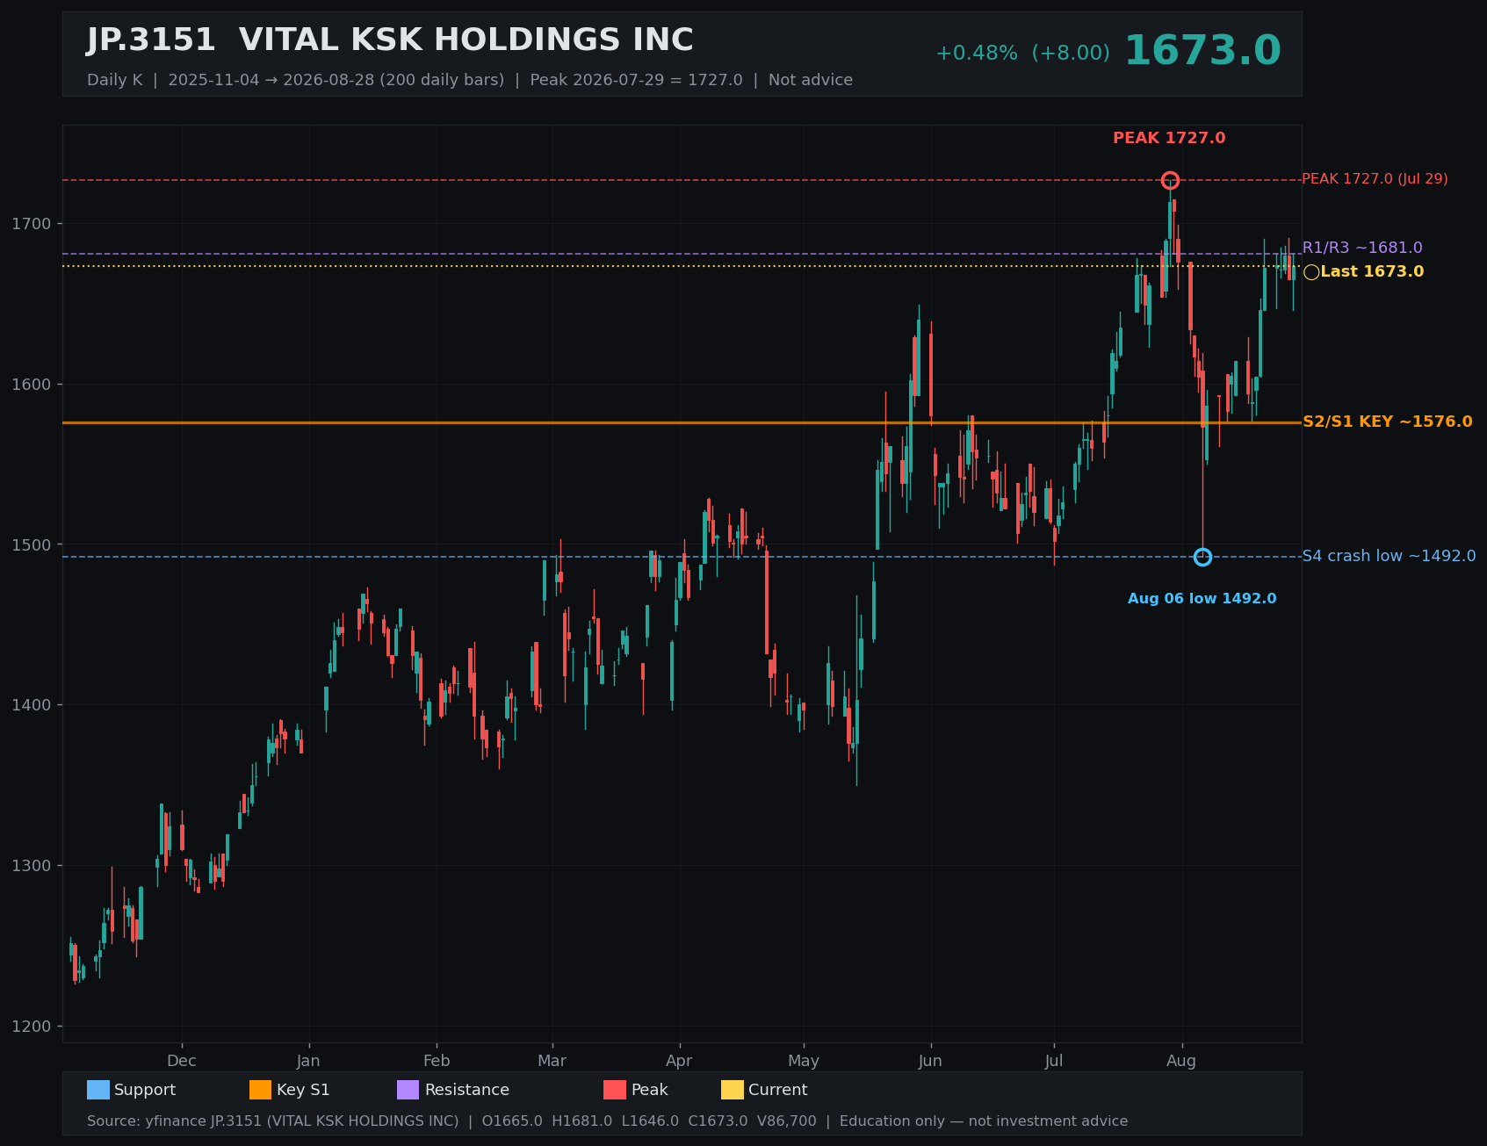Image resolution: width=1487 pixels, height=1146 pixels.
Task: Click the "S4 crash low ~1492.0" label
Action: tap(1389, 557)
